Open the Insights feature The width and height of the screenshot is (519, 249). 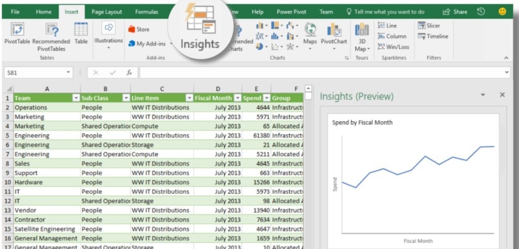pyautogui.click(x=200, y=29)
